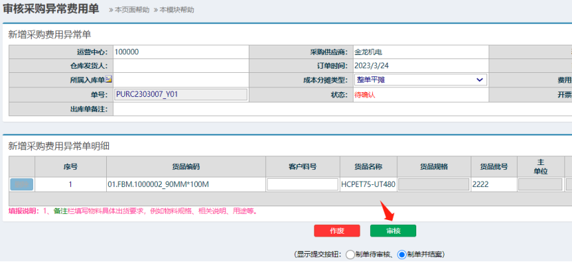Open the 成本分摊类型 dropdown showing 整单平摊
572x262 pixels.
click(x=420, y=80)
